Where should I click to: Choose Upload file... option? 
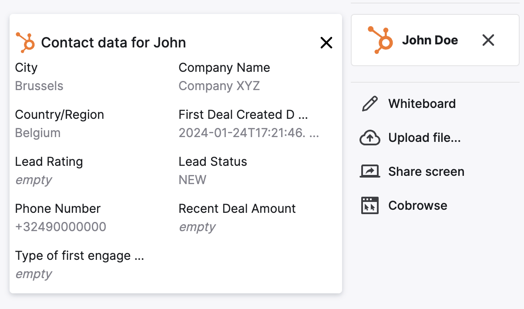point(410,138)
